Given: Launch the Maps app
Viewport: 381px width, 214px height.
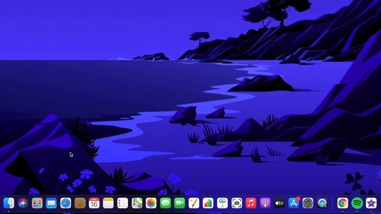Looking at the screenshot, I should click(137, 203).
